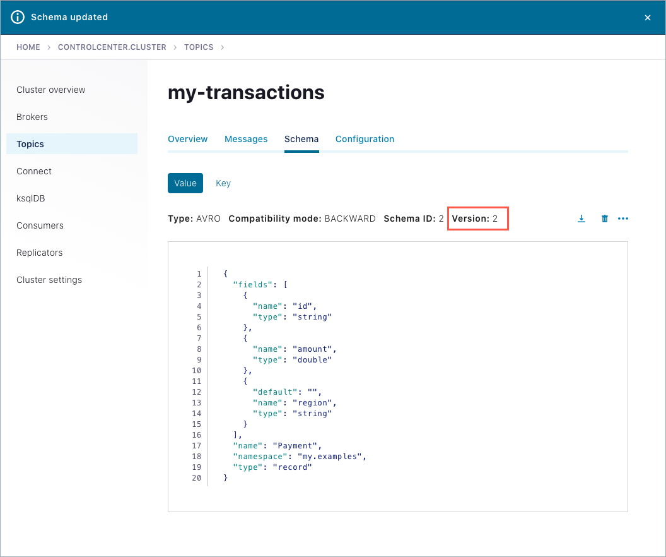The image size is (666, 557).
Task: Open the Connect page
Action: 34,171
